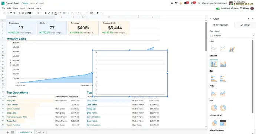The image size is (256, 134).
Task: Click the Share button
Action: coord(235,8)
